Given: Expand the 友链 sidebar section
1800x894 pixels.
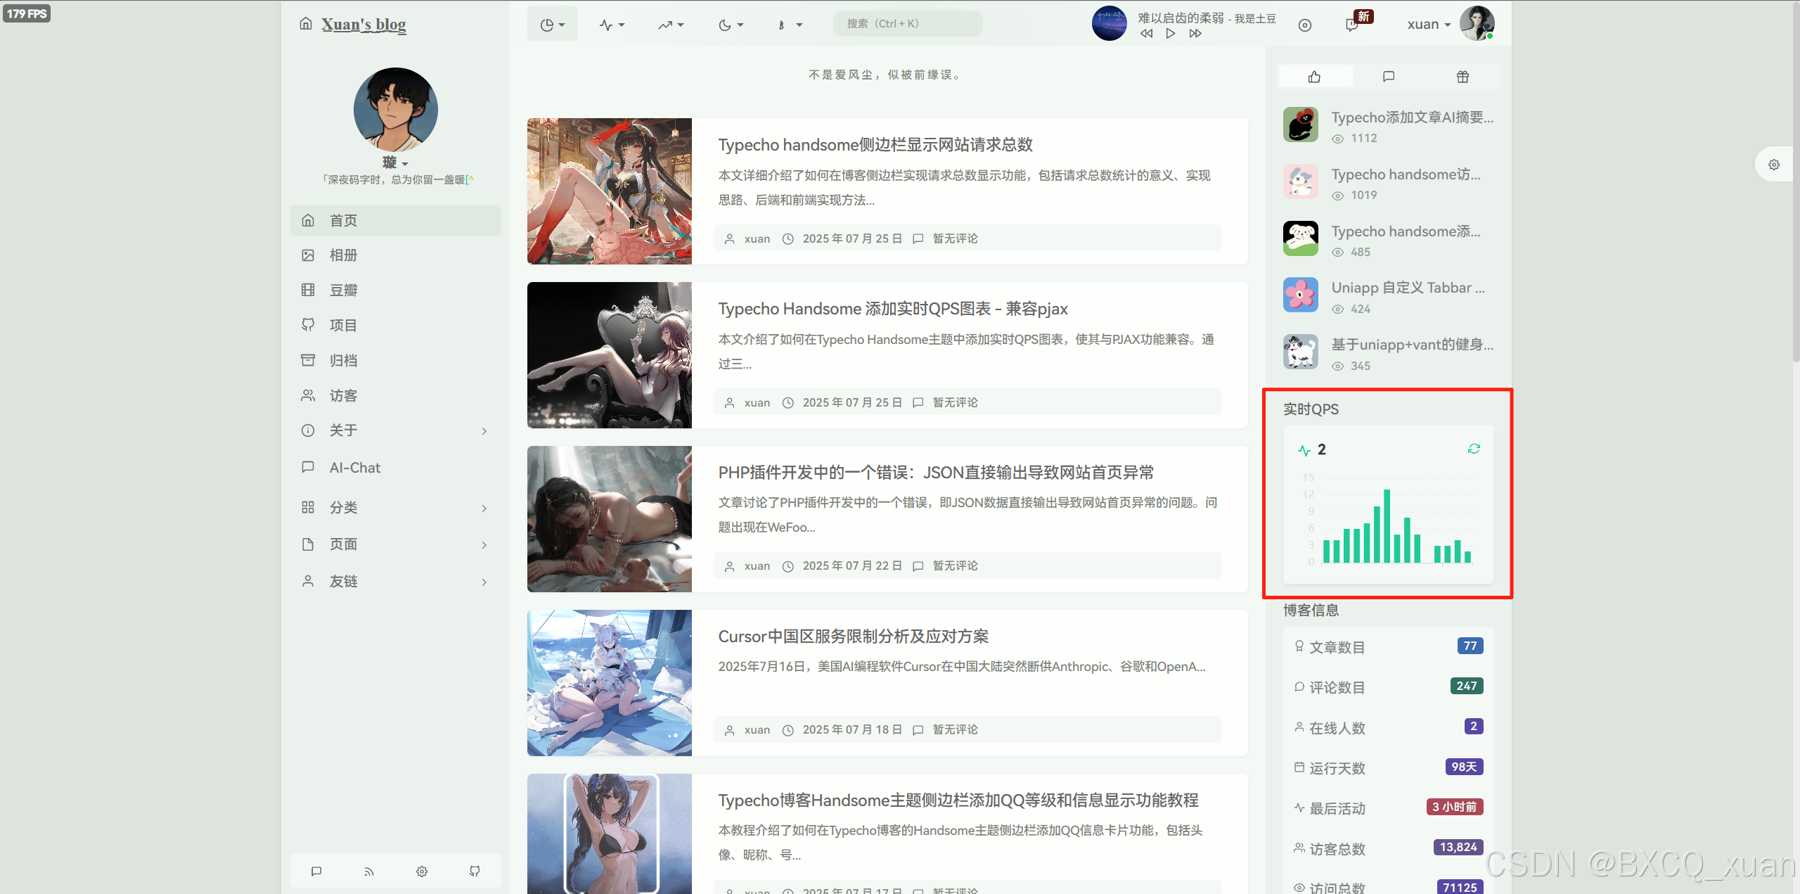Looking at the screenshot, I should tap(396, 582).
